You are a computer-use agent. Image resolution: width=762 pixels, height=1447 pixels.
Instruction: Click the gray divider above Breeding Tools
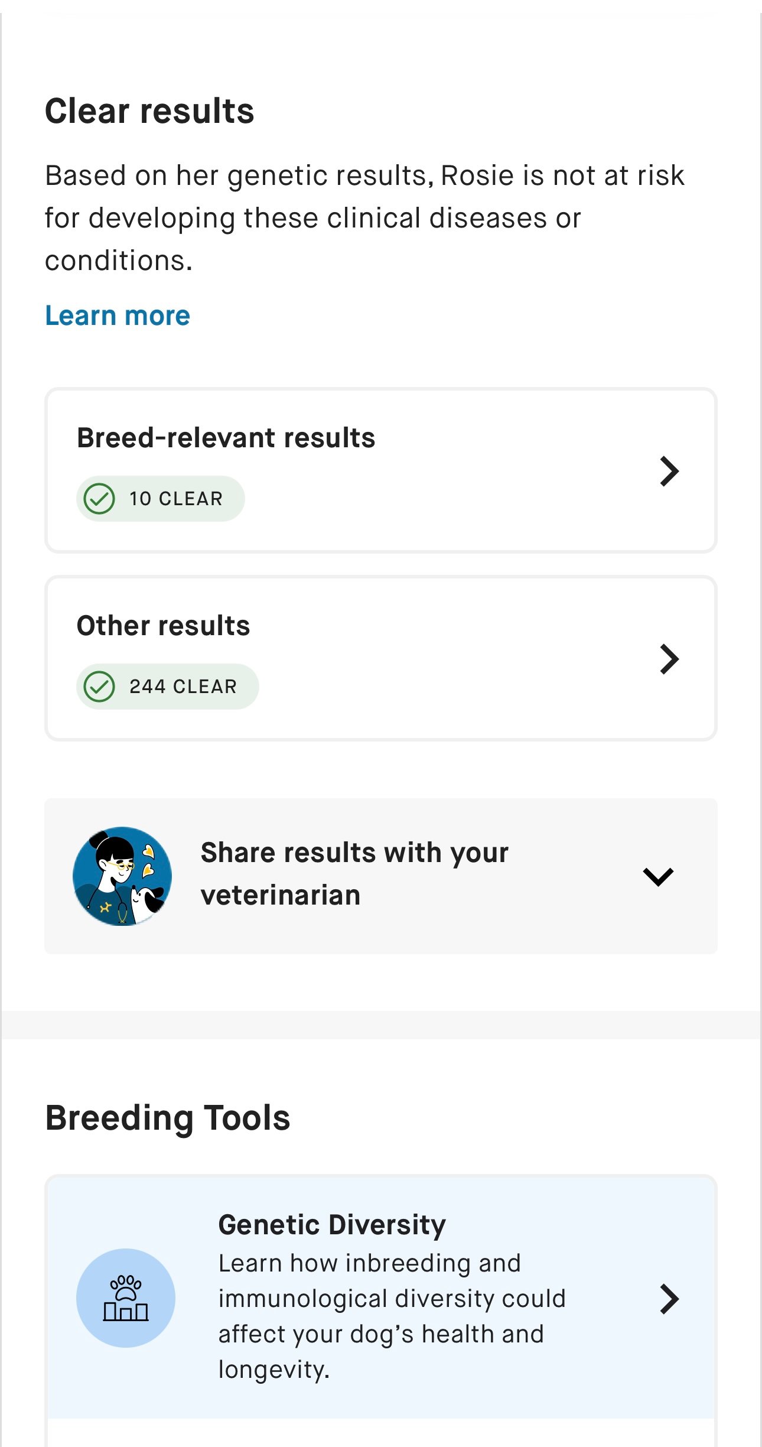pyautogui.click(x=381, y=1025)
